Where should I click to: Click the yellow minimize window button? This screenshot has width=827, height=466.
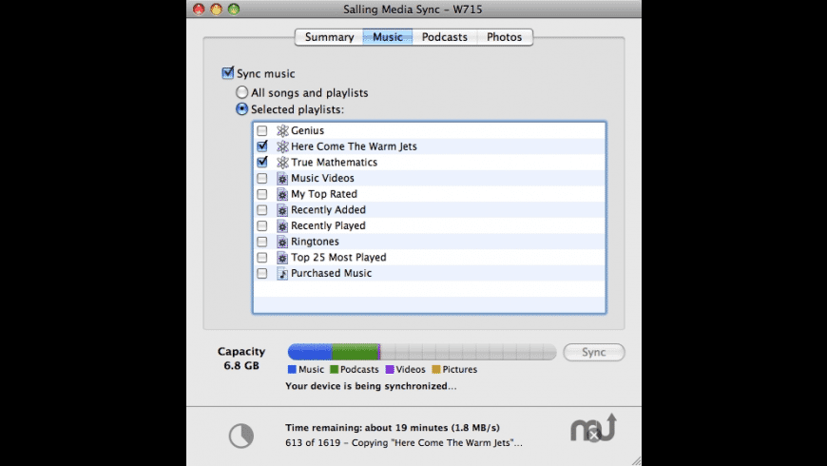[216, 9]
